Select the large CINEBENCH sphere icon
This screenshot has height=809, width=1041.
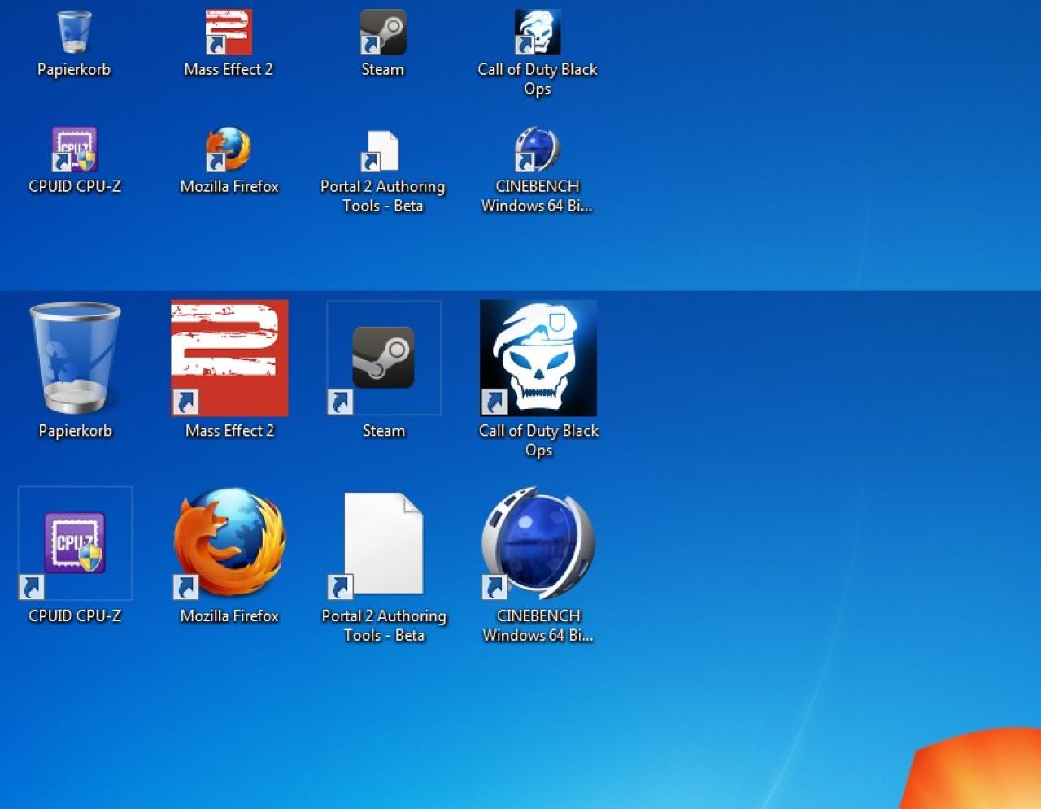click(x=538, y=543)
